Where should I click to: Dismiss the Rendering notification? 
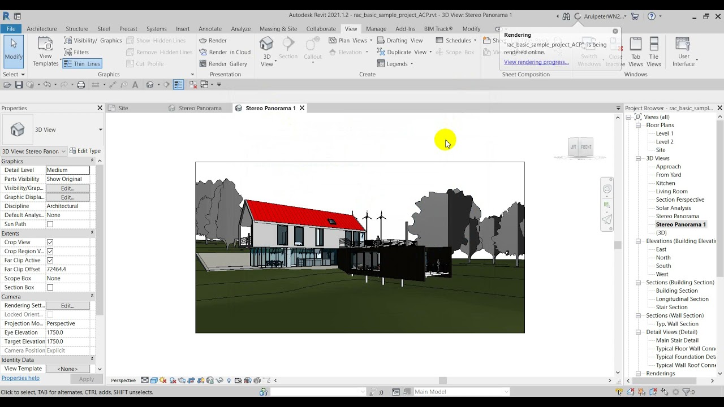click(615, 31)
